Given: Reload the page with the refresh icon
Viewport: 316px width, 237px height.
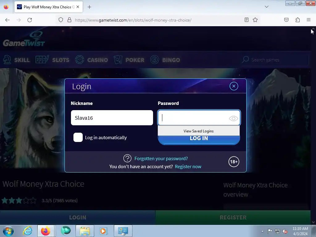Looking at the screenshot, I should coord(30,20).
